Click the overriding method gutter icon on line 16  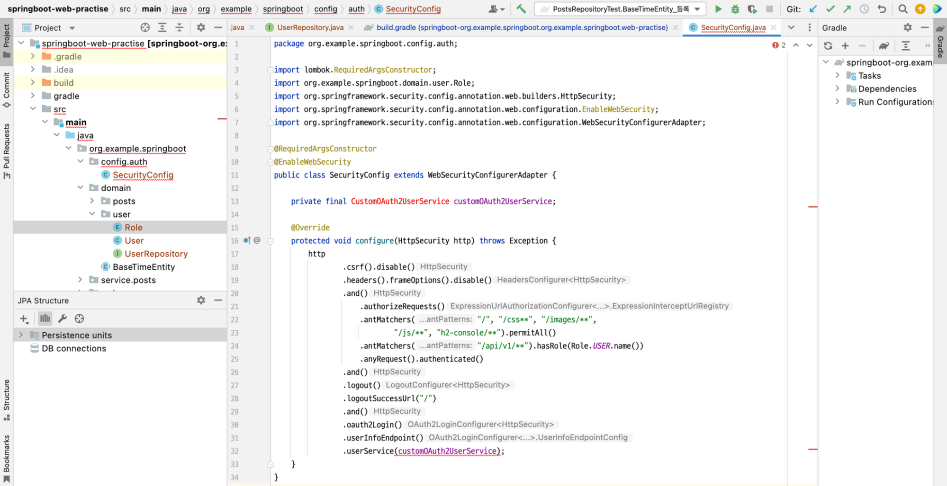247,240
